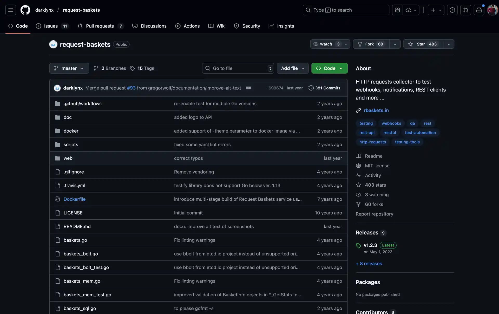Viewport: 499px width, 314px height.
Task: Open user profile avatar menu
Action: point(492,10)
